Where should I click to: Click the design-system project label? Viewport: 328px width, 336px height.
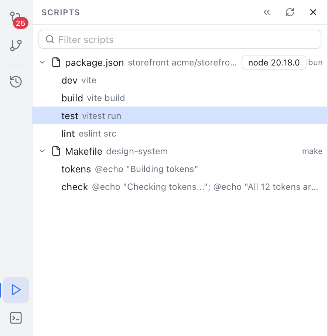pos(137,151)
